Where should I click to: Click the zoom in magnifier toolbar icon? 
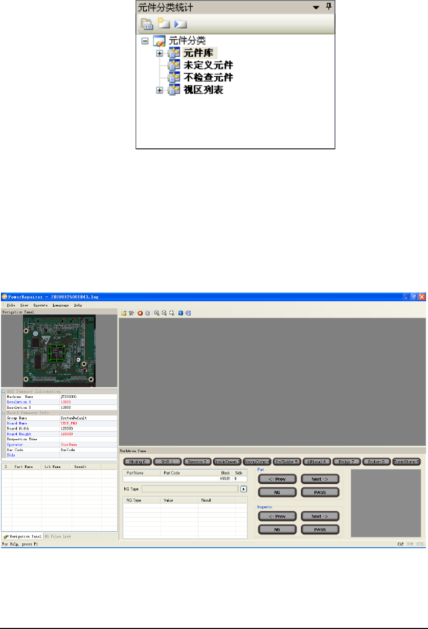point(156,313)
